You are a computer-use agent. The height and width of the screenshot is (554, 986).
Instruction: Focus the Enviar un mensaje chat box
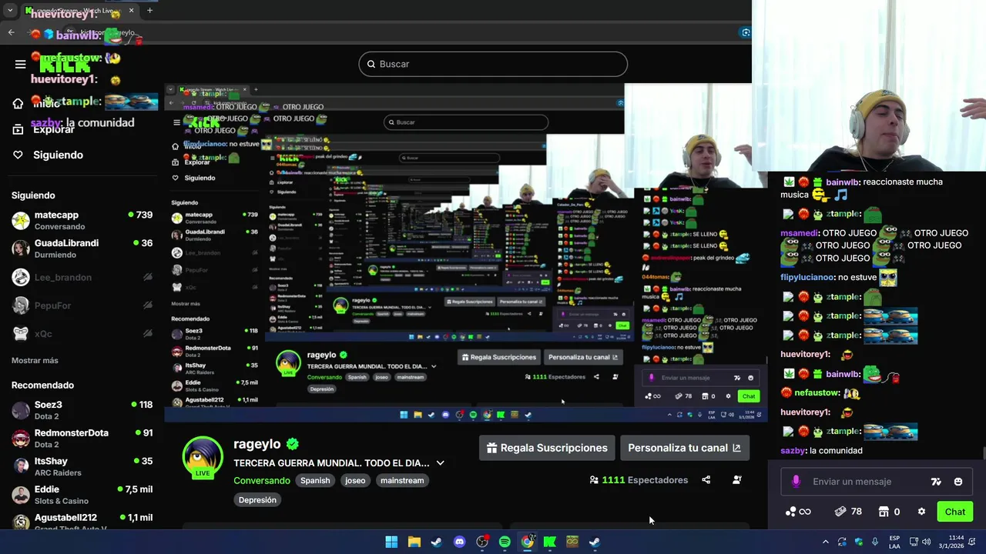click(x=877, y=482)
